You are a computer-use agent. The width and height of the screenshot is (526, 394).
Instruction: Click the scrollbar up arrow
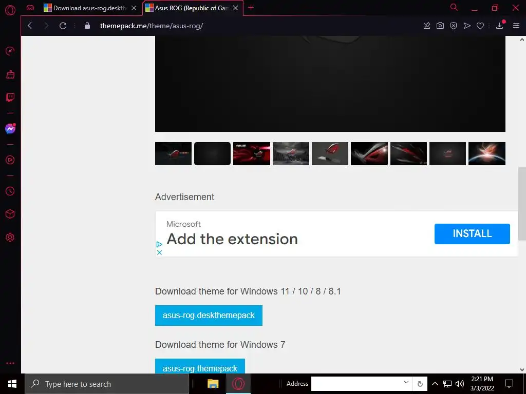tap(522, 40)
